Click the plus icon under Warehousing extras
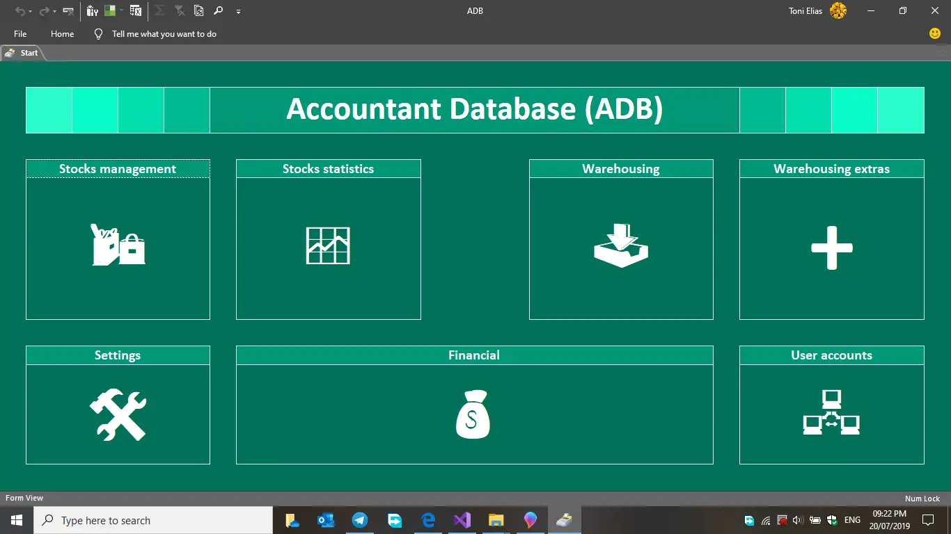Image resolution: width=951 pixels, height=534 pixels. 831,247
